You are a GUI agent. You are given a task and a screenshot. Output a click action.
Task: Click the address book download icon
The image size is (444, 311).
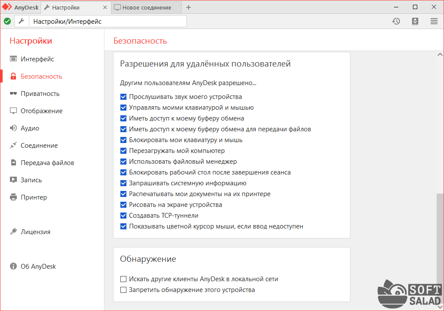[415, 21]
